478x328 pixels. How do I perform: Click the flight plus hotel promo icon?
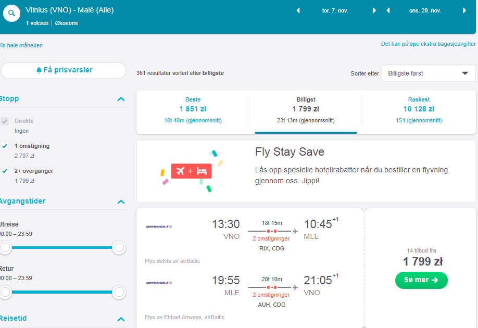click(191, 171)
